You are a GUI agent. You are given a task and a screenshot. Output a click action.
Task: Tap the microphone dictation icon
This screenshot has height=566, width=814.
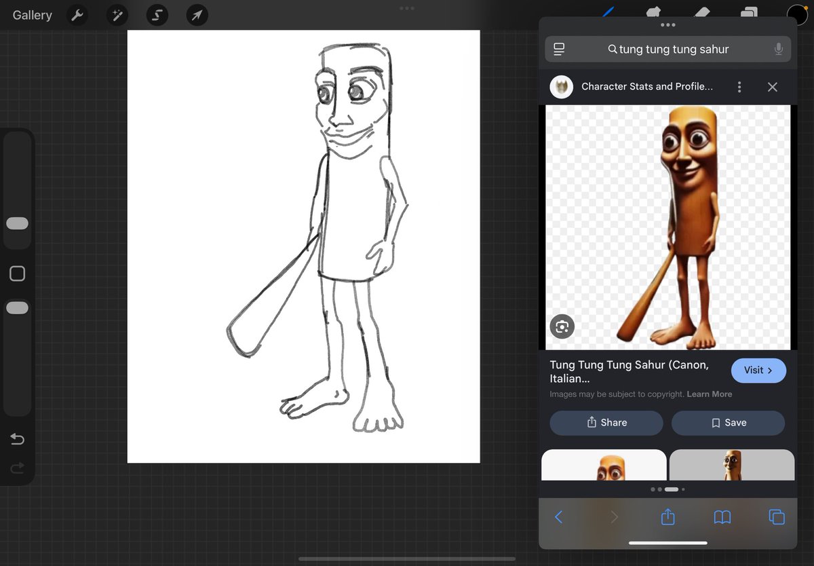[778, 50]
